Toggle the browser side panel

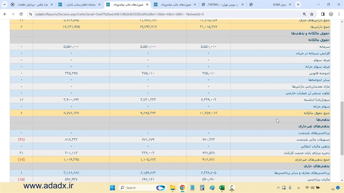(323, 14)
